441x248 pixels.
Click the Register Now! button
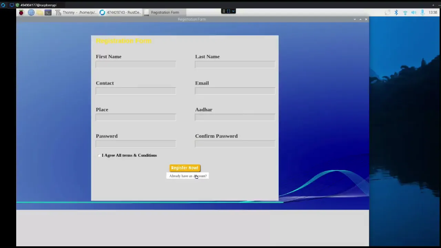[x=185, y=168]
